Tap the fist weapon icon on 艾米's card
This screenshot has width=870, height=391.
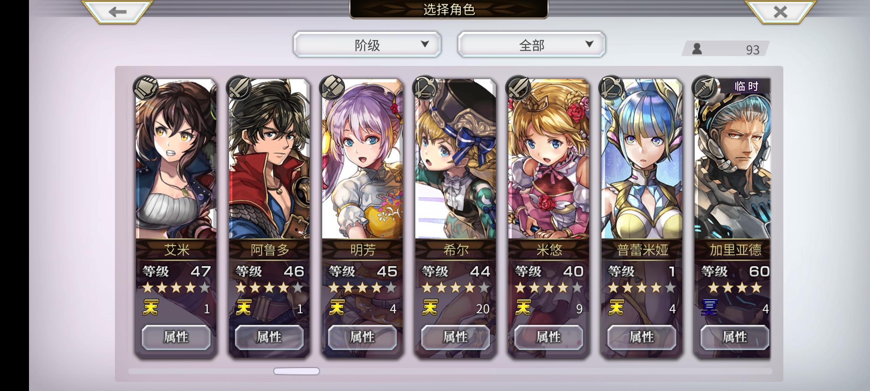click(x=146, y=88)
